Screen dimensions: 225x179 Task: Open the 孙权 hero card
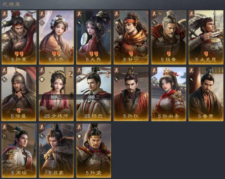(x=131, y=94)
